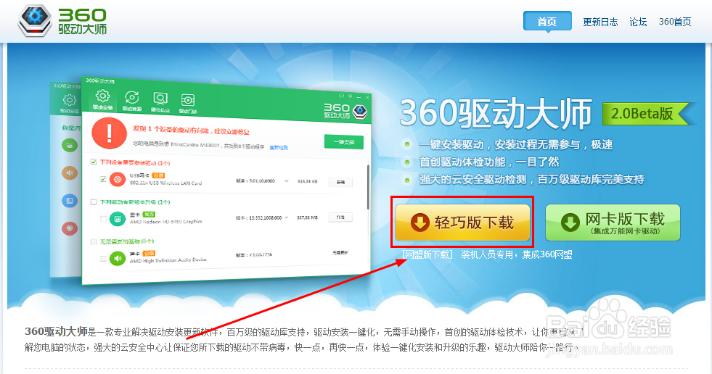712x374 pixels.
Task: Toggle the 无需更新的驱动 group checkbox
Action: [x=94, y=241]
